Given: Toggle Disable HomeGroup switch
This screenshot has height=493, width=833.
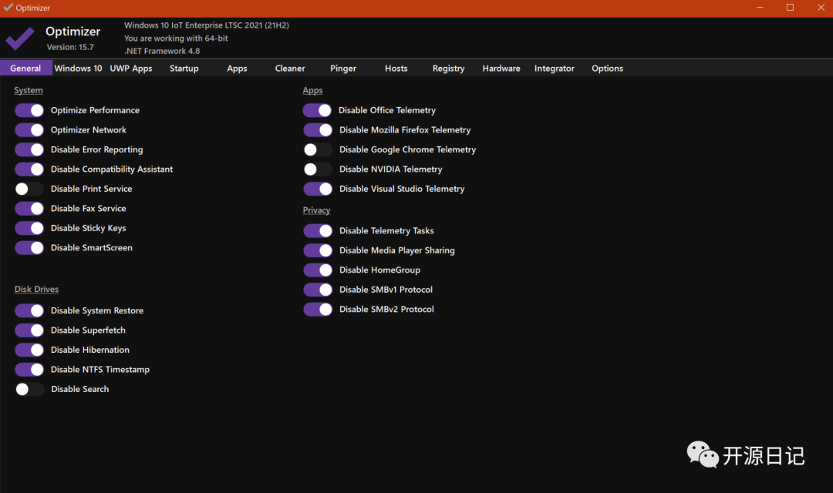Looking at the screenshot, I should pyautogui.click(x=318, y=270).
